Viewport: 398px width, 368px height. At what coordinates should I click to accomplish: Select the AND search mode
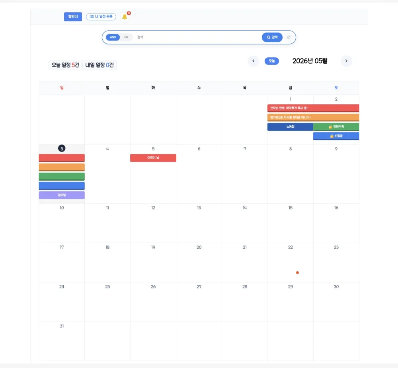(113, 37)
